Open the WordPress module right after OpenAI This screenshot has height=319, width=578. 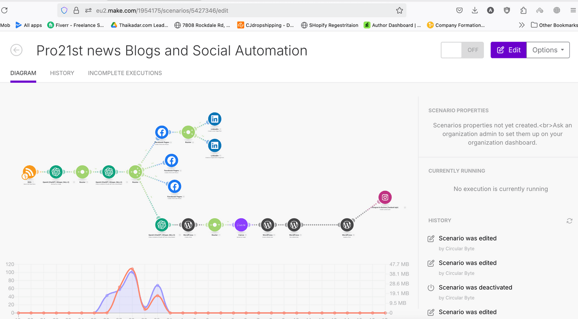click(x=188, y=225)
